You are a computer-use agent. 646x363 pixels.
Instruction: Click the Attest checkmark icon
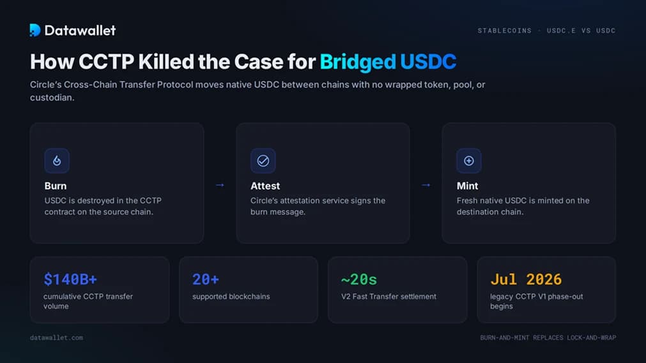coord(263,161)
